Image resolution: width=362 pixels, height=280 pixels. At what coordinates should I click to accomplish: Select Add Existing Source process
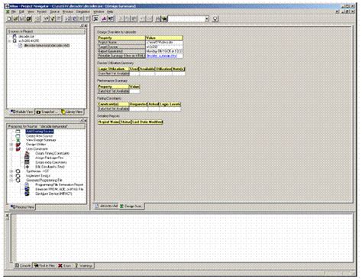(x=40, y=132)
